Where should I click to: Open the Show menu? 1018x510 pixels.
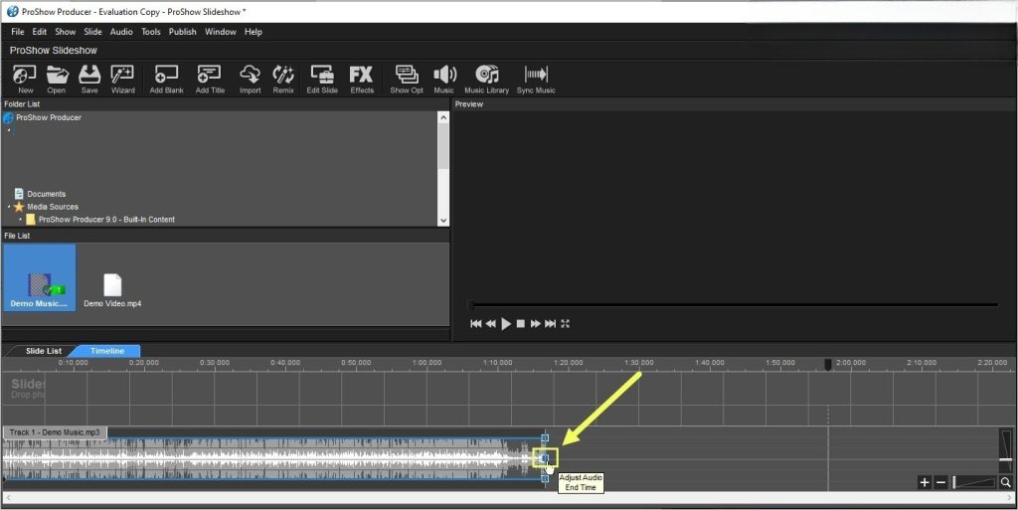click(65, 31)
